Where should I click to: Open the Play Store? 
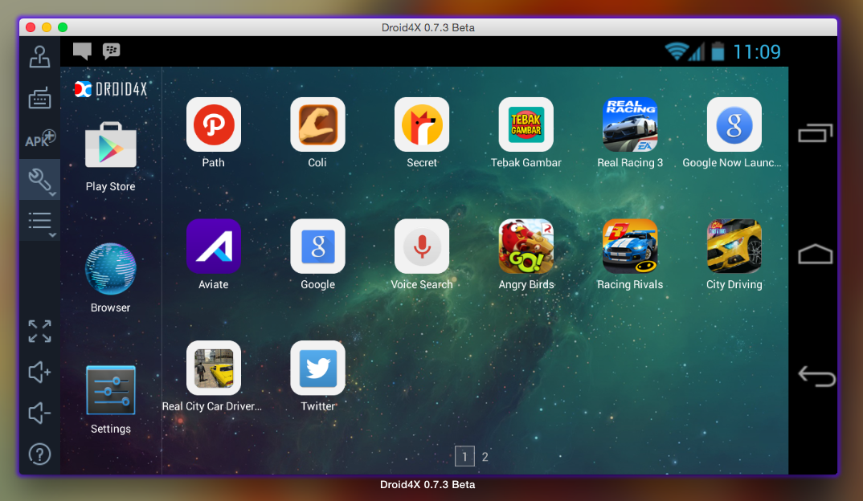(x=111, y=145)
